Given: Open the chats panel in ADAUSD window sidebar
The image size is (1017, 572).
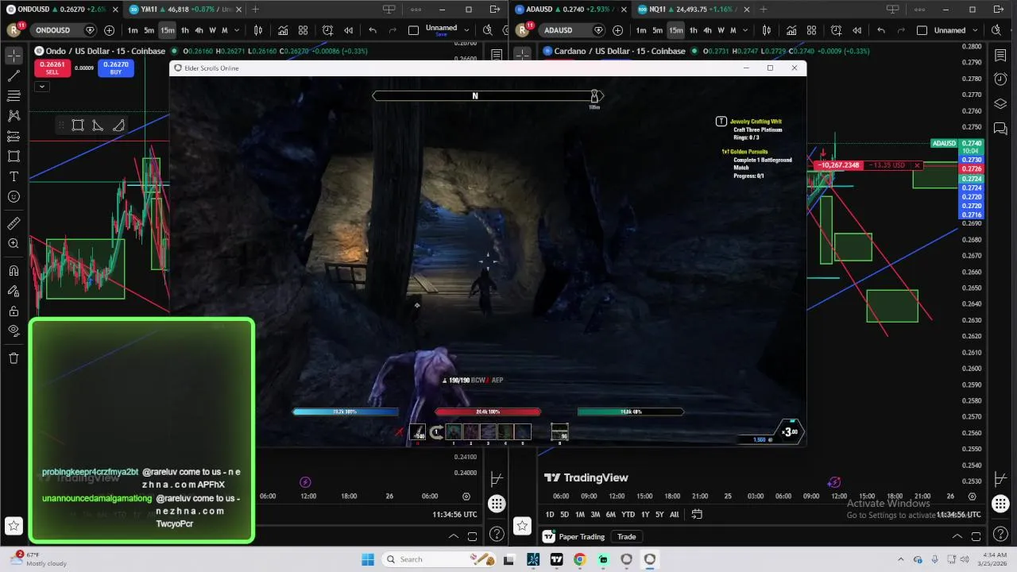Looking at the screenshot, I should coord(1000,128).
